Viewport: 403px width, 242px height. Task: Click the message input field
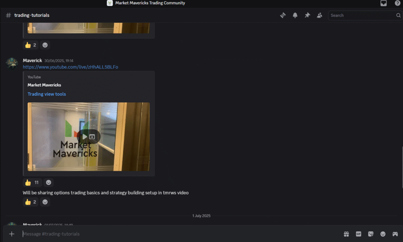click(157, 234)
